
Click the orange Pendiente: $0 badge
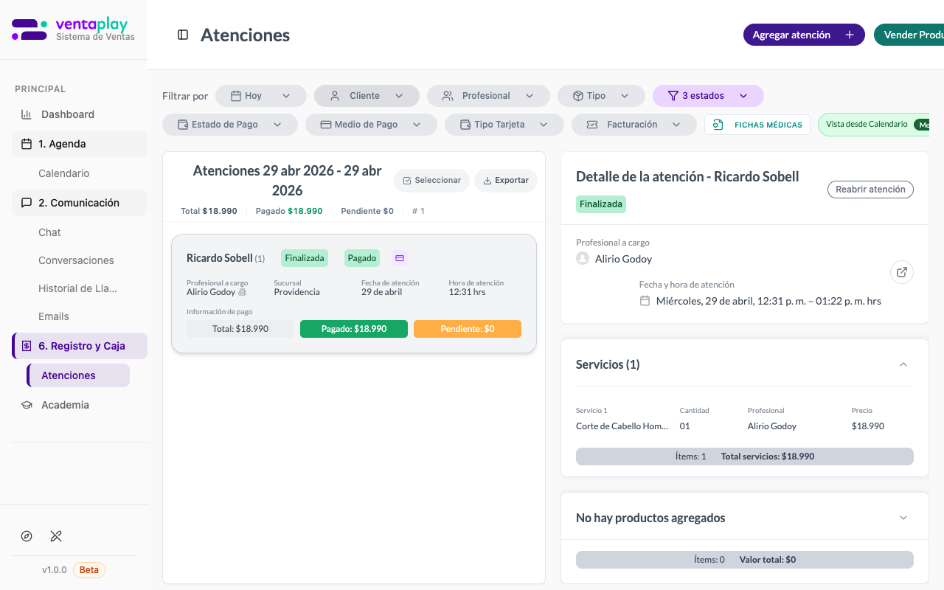pos(468,329)
